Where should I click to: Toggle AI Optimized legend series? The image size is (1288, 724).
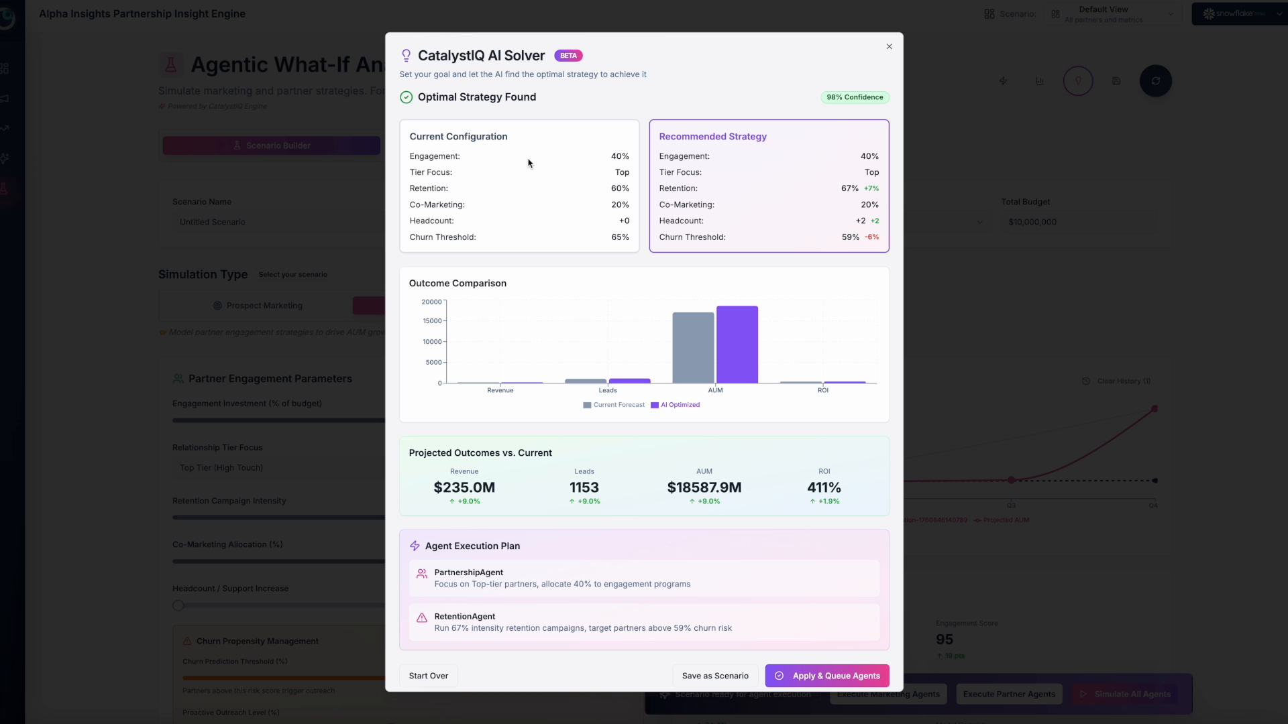coord(675,405)
